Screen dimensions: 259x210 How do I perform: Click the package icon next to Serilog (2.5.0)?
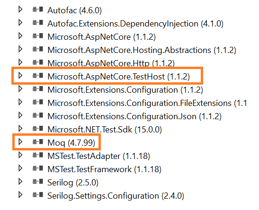tap(38, 182)
